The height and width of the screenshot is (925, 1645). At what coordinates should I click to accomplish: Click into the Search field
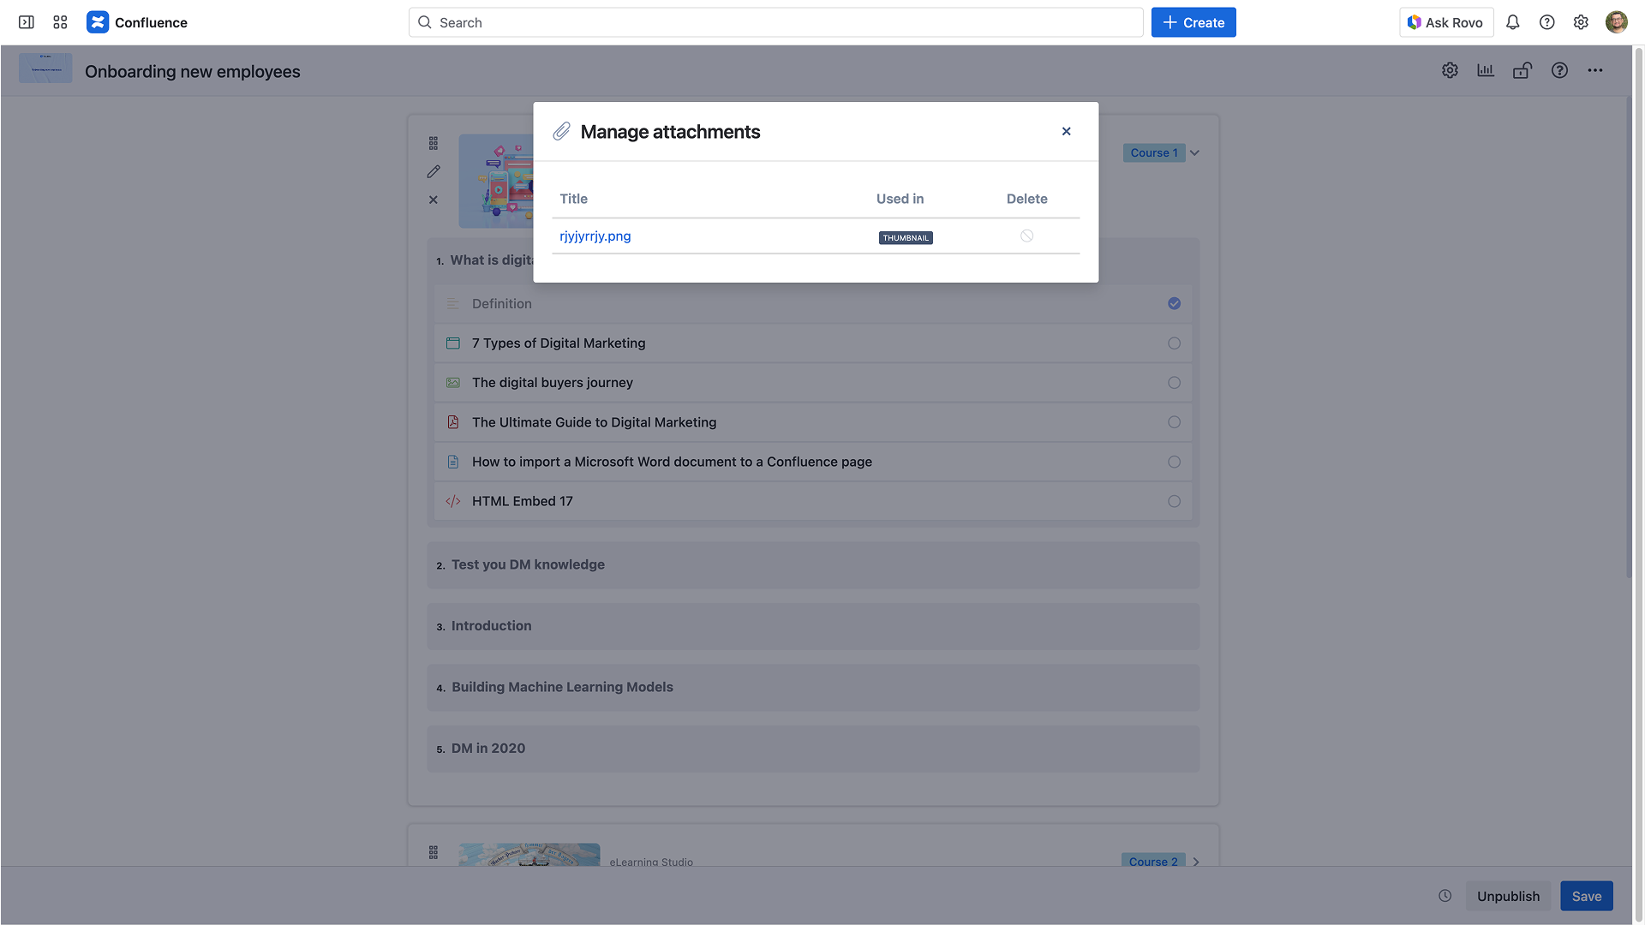tap(775, 22)
